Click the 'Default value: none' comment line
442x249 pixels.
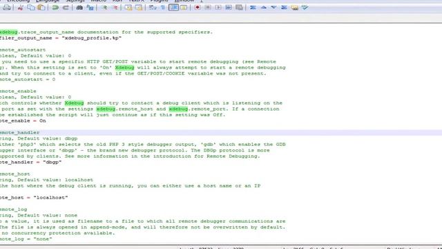(x=39, y=215)
